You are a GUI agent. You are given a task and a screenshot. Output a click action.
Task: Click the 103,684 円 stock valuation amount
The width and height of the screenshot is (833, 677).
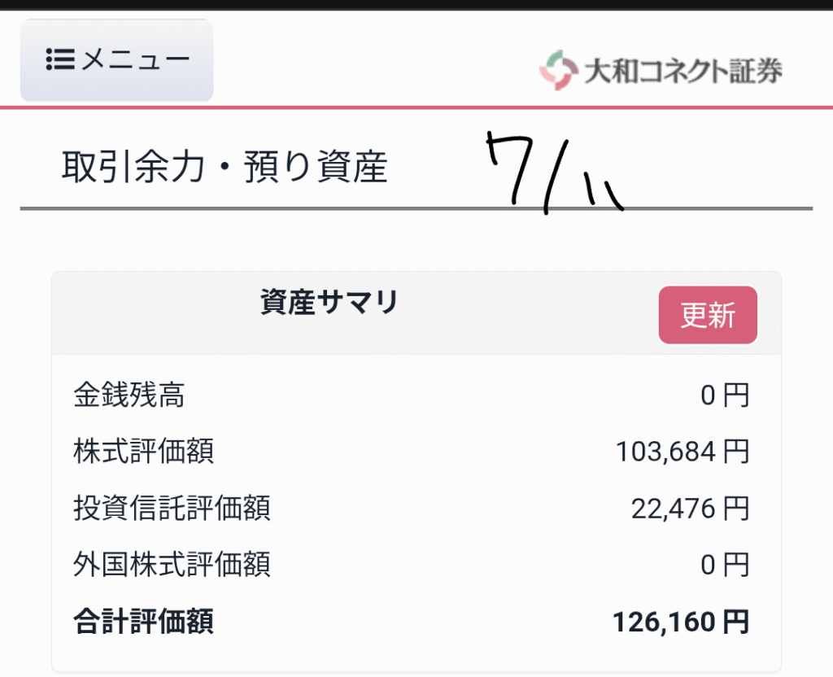point(683,452)
